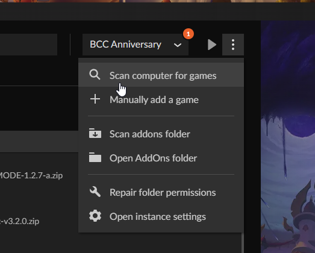This screenshot has width=315, height=253.
Task: Launch game with the play arrow button
Action: 212,45
